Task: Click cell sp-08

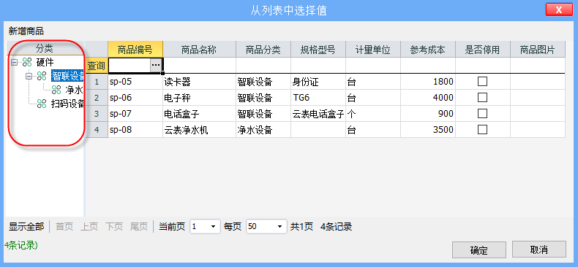Action: pyautogui.click(x=135, y=129)
